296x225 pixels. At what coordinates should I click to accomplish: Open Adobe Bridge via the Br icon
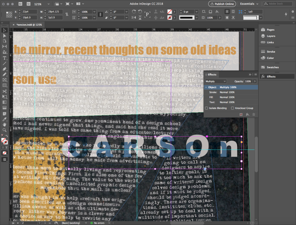(20, 4)
